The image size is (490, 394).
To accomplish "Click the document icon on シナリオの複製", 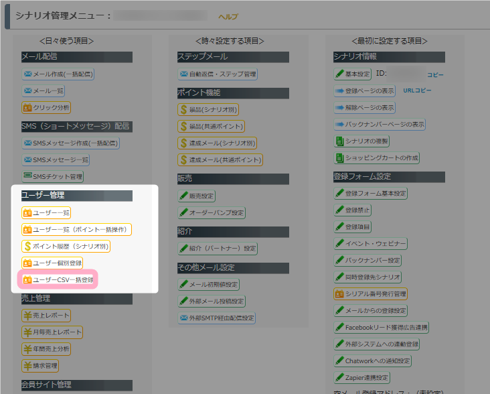I will pos(339,141).
